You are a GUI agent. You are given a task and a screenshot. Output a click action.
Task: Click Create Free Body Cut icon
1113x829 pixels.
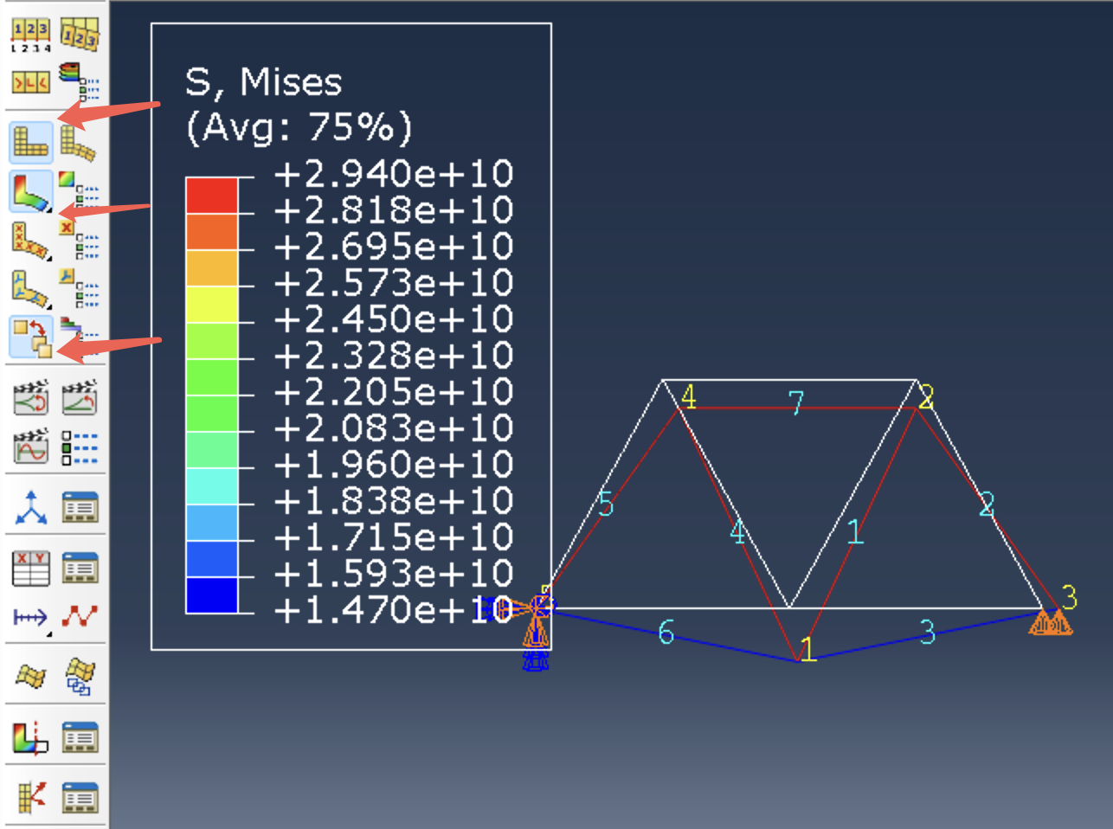tap(31, 797)
